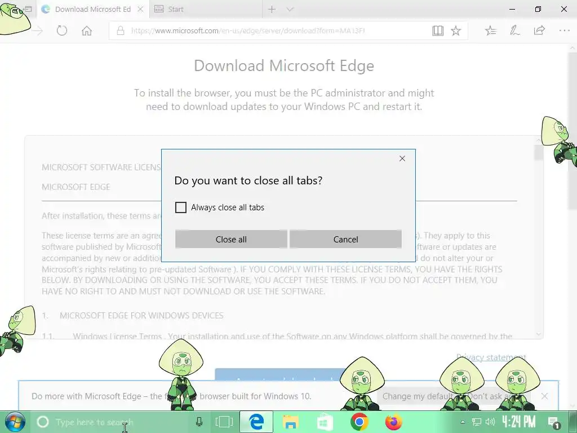
Task: Click the Edge taskbar icon
Action: [256, 422]
